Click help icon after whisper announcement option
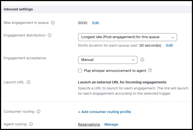The image size is (193, 130). tap(150, 70)
